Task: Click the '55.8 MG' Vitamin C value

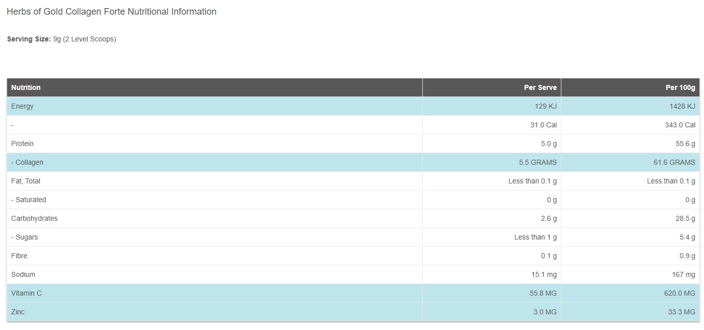Action: (x=543, y=293)
